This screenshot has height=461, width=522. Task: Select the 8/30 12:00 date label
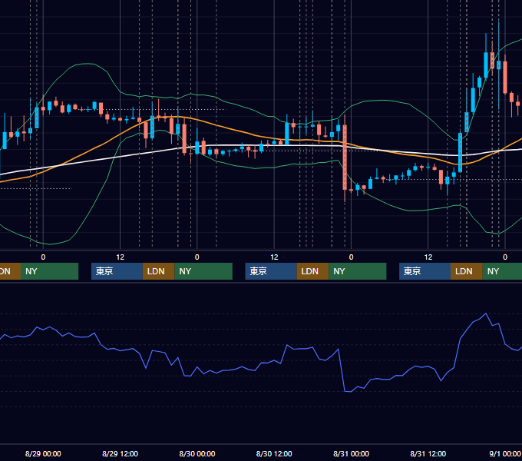point(274,453)
